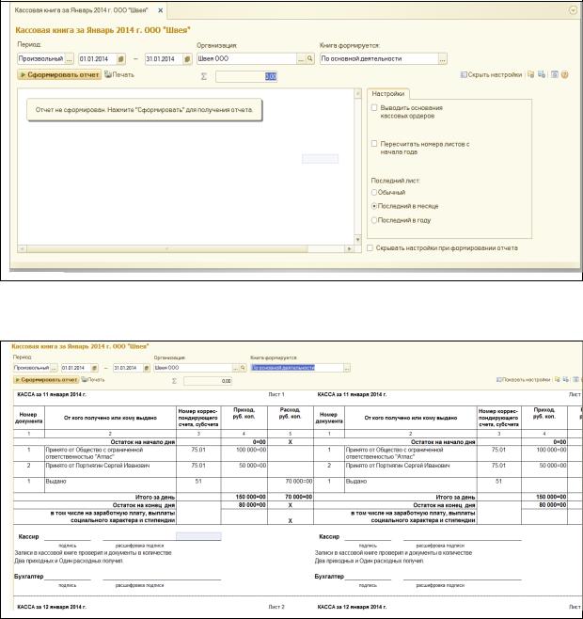The width and height of the screenshot is (583, 619).
Task: Check Скрывать настройки при формировании отчета
Action: click(370, 248)
